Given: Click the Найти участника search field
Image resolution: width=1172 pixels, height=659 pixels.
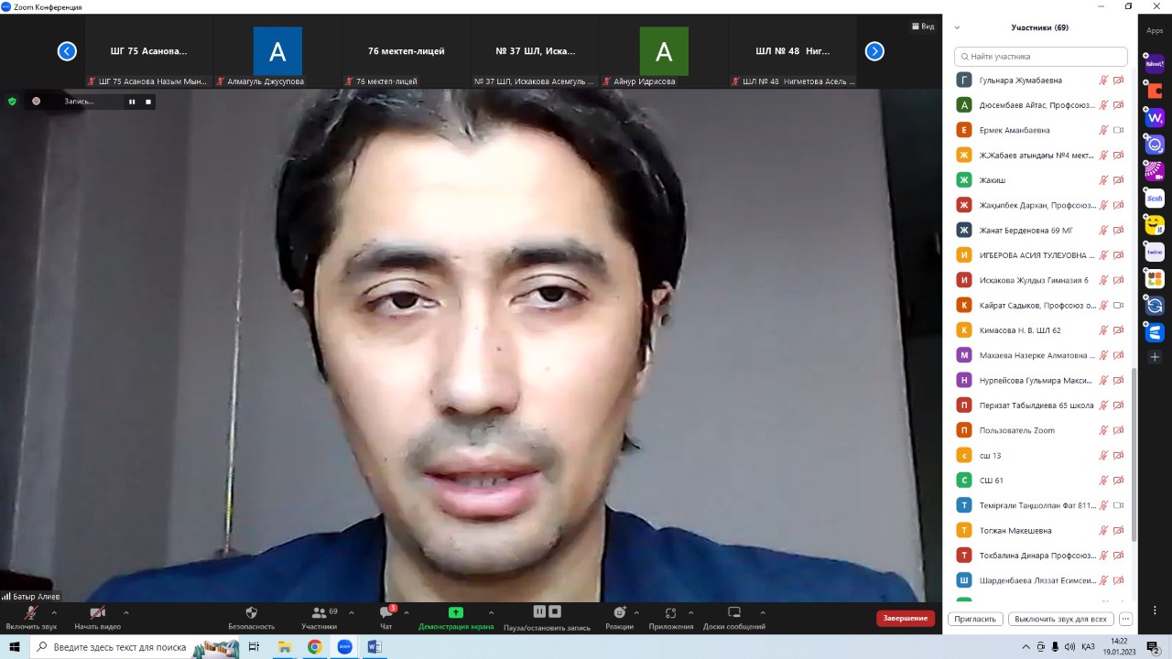Looking at the screenshot, I should click(1041, 56).
